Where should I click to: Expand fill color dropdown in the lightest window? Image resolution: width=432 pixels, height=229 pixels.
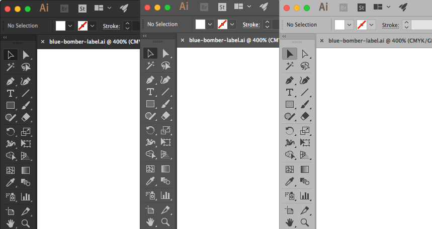[349, 25]
